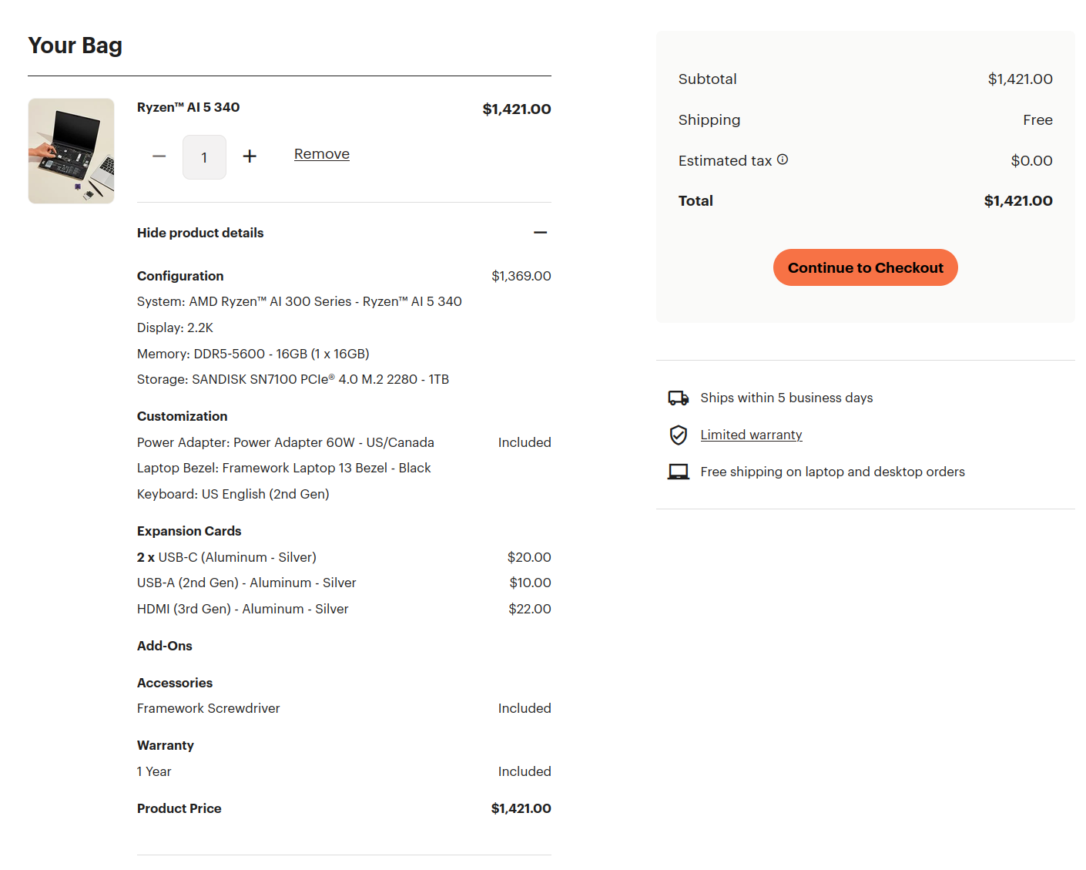This screenshot has width=1086, height=870.
Task: Increase quantity with the plus icon
Action: coord(250,156)
